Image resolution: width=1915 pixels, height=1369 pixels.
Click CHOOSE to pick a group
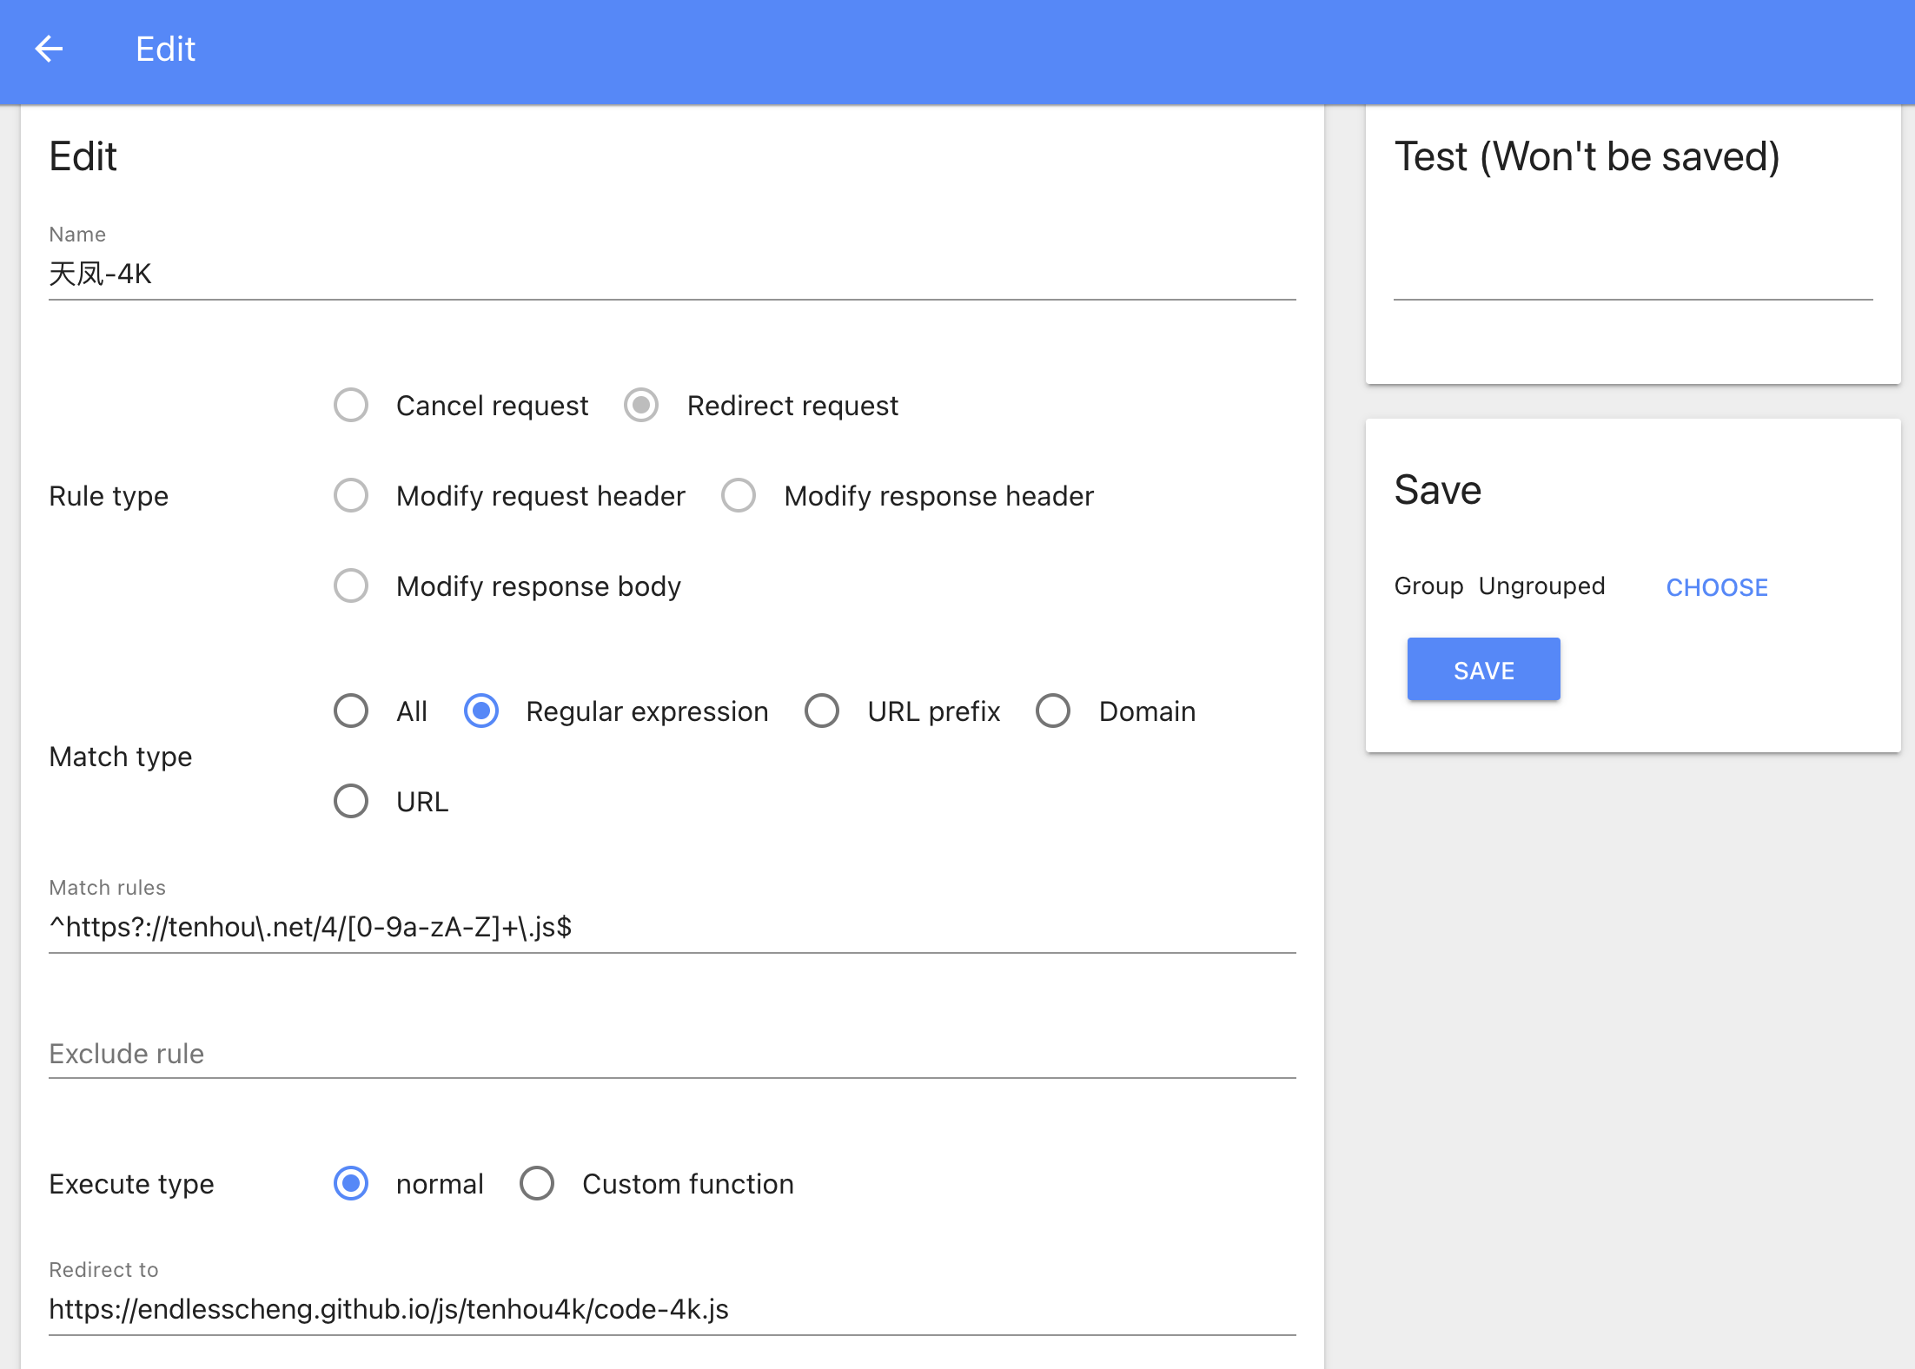(1716, 588)
